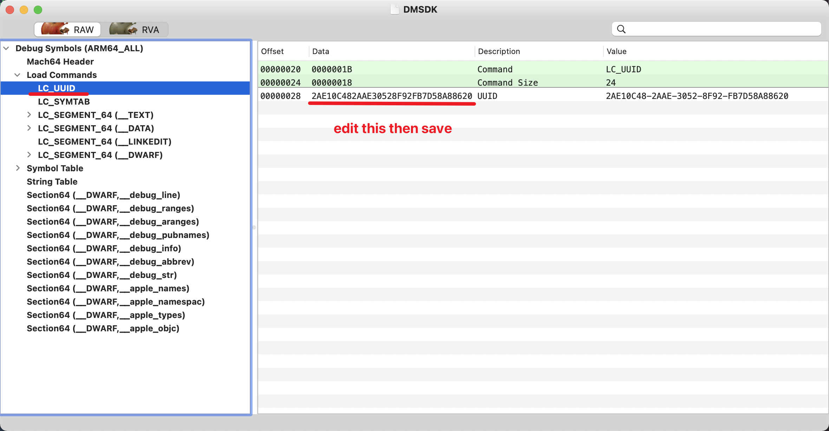The width and height of the screenshot is (829, 431).
Task: Select Section64 (__DWARF,__debug_info)
Action: click(104, 248)
